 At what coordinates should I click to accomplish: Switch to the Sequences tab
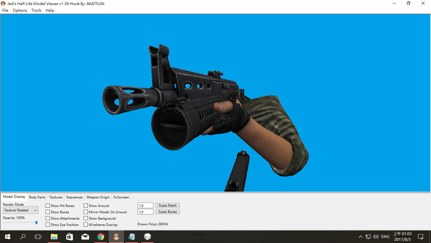(74, 197)
